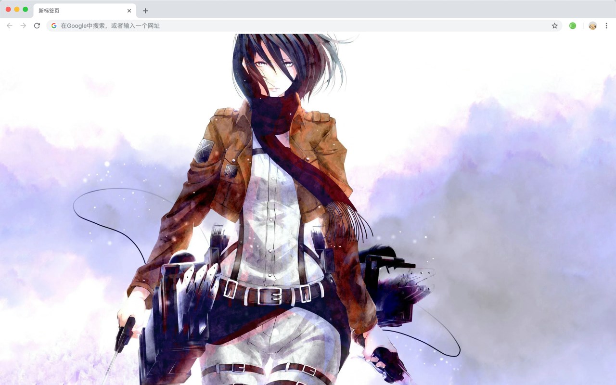The image size is (616, 385).
Task: Go forward to the next page
Action: click(23, 26)
